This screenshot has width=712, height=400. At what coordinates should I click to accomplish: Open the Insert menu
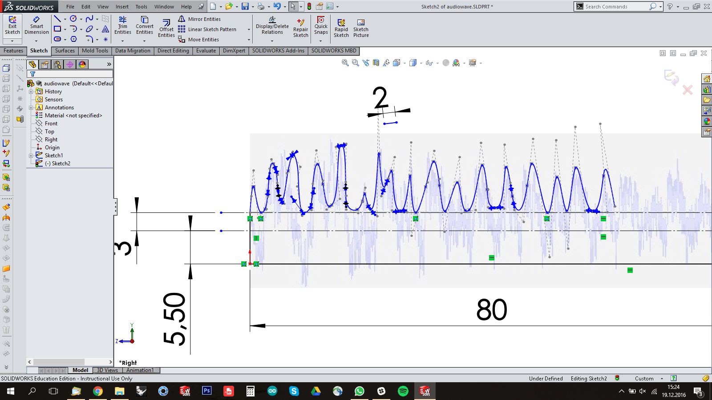122,7
